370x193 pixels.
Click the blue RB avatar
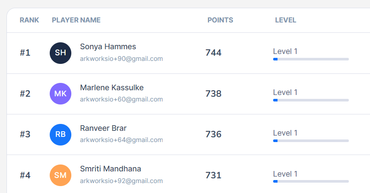[x=61, y=134]
